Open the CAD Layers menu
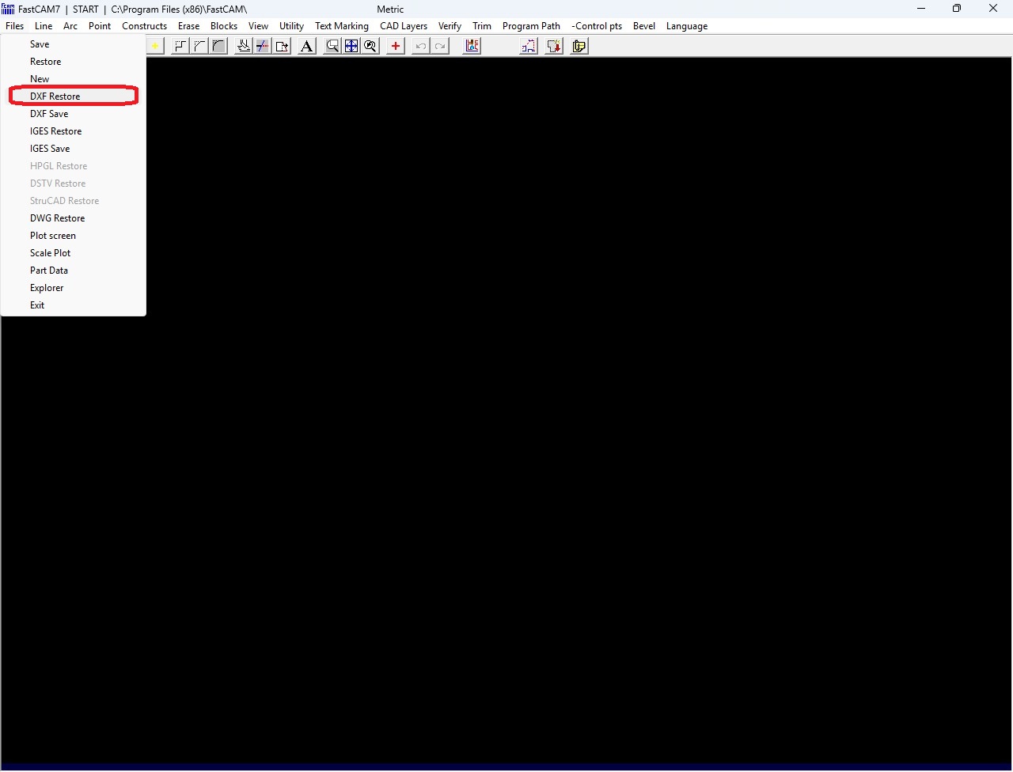Image resolution: width=1013 pixels, height=772 pixels. (x=404, y=26)
